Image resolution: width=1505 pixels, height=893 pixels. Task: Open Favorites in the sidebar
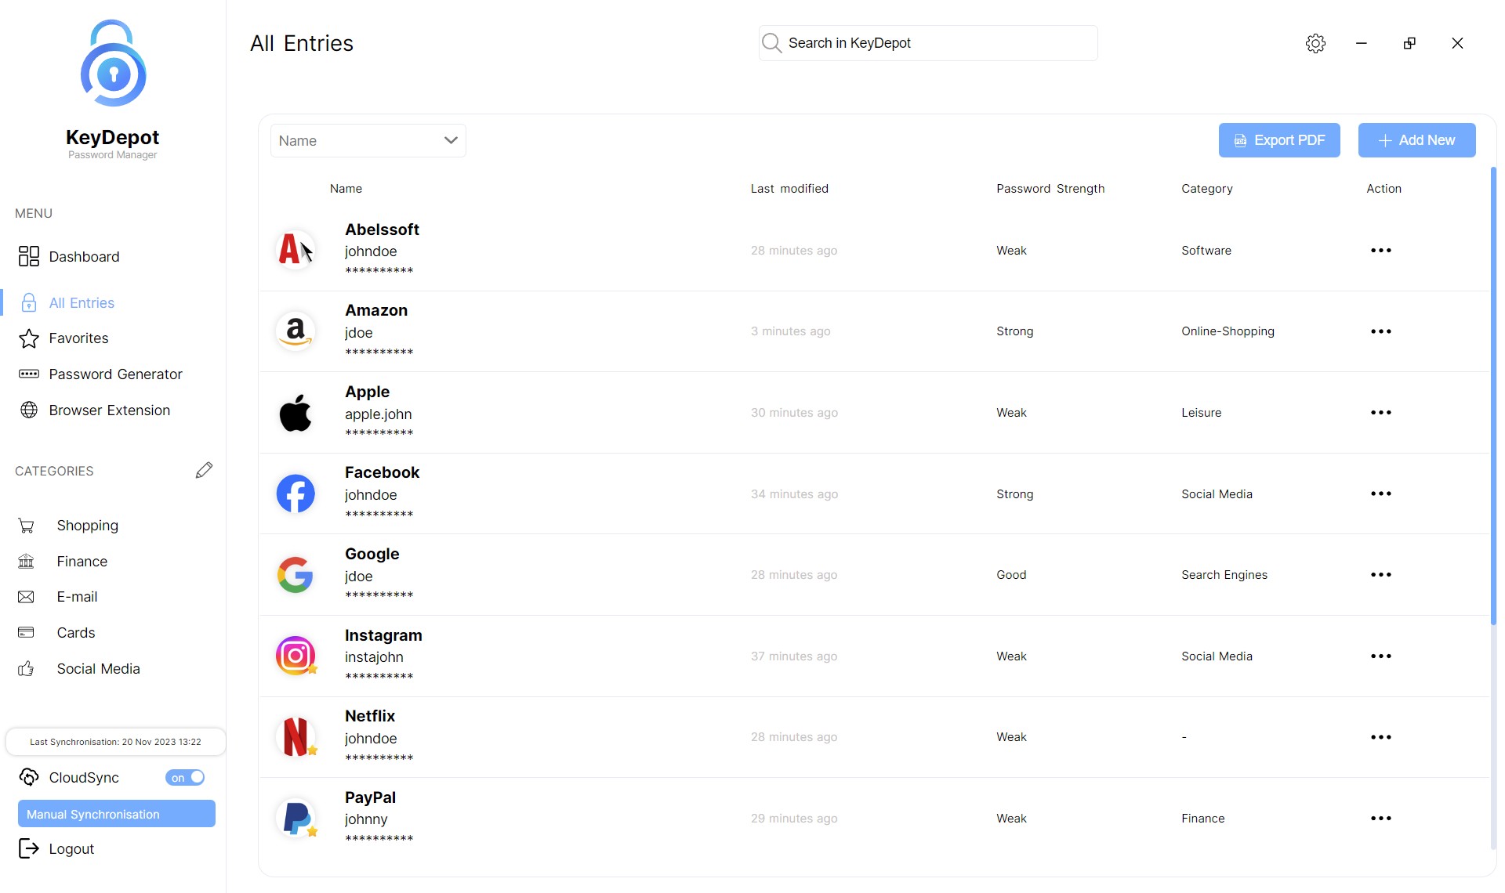[x=78, y=338]
